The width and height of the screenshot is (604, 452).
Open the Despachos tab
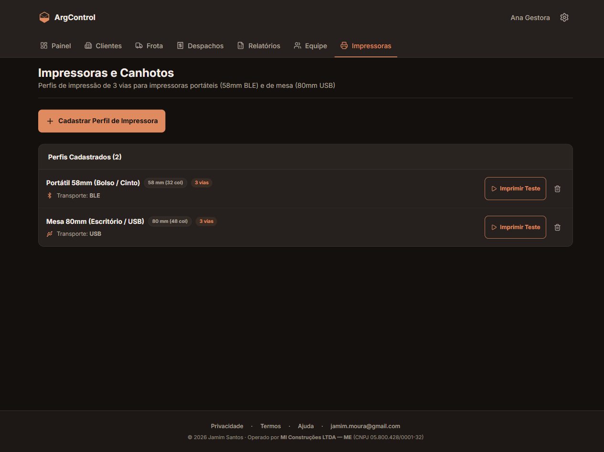click(x=200, y=46)
